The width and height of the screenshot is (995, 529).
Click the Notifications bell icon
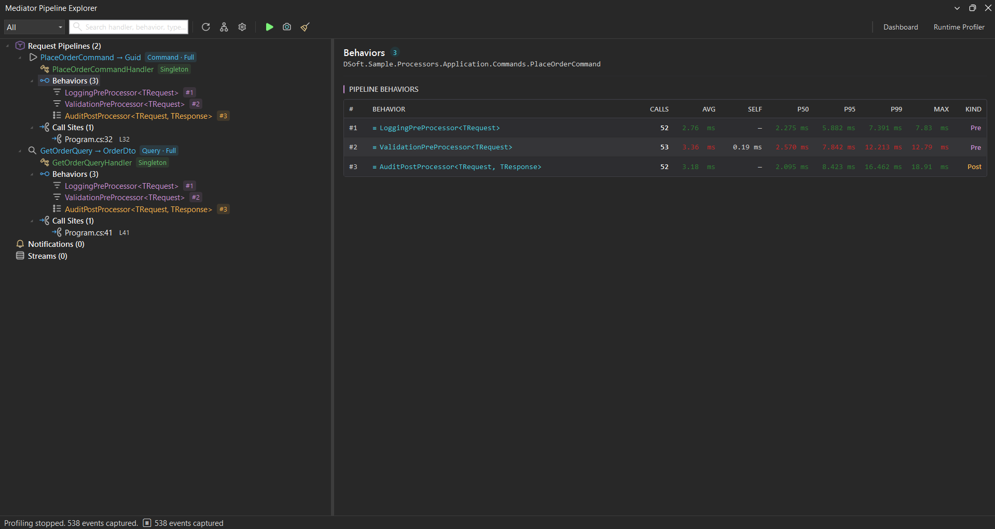tap(20, 244)
